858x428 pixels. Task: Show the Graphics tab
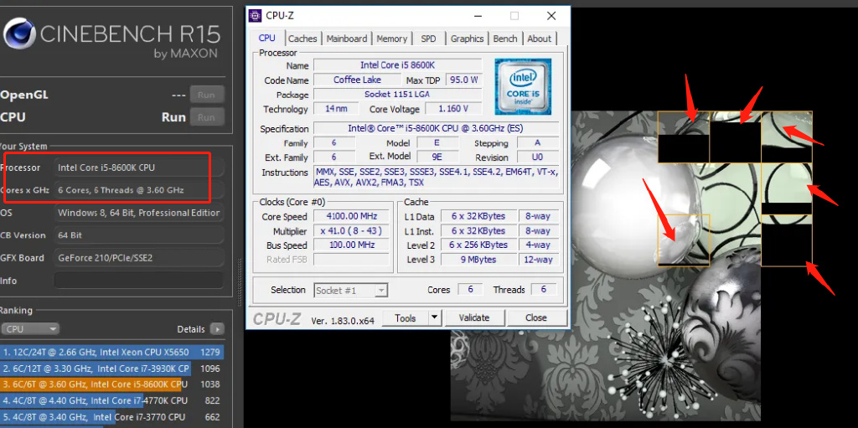pyautogui.click(x=467, y=39)
